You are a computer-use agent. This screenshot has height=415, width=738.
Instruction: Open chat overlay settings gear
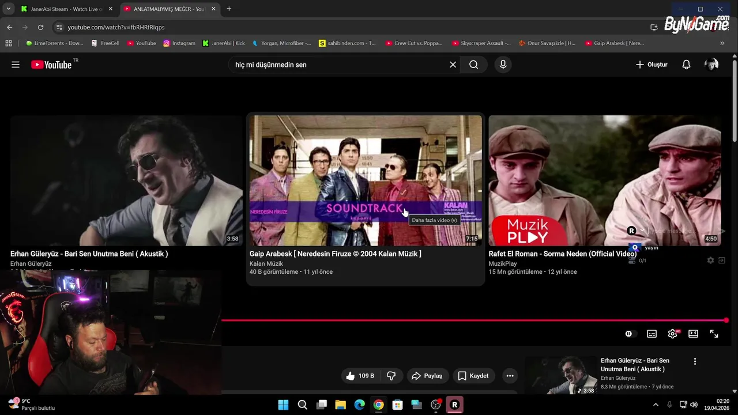tap(710, 261)
